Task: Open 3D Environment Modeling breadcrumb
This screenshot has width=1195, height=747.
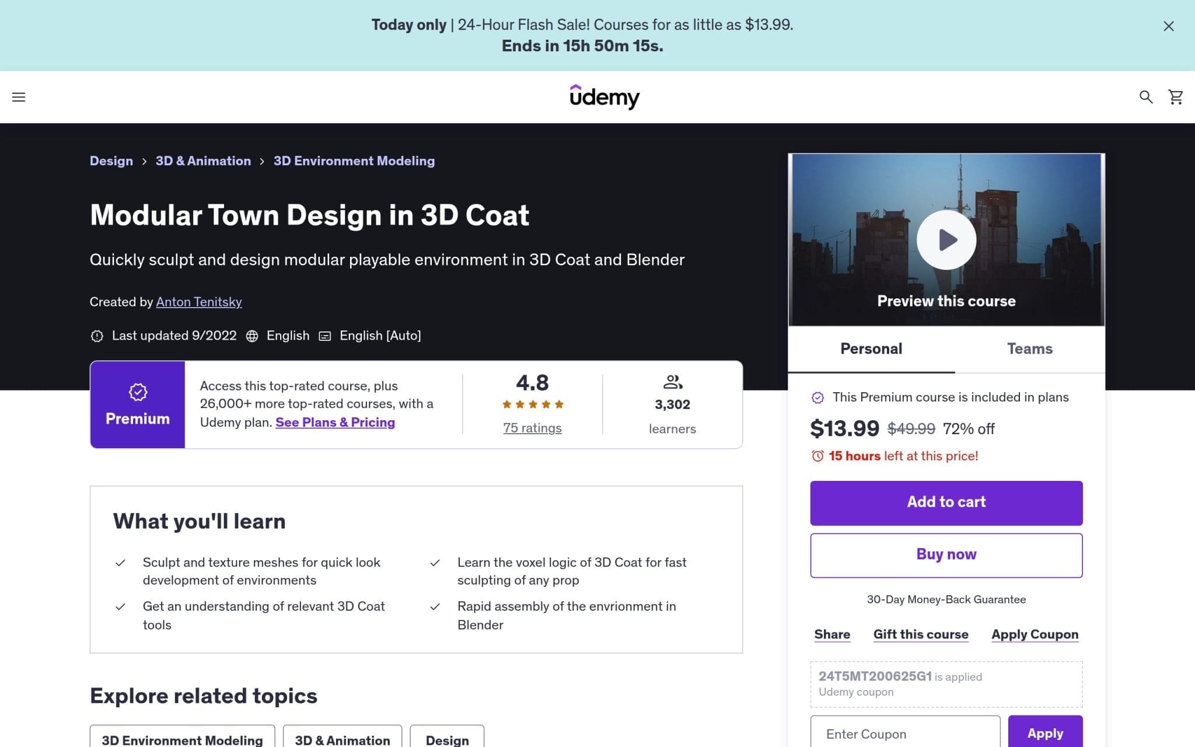Action: 354,161
